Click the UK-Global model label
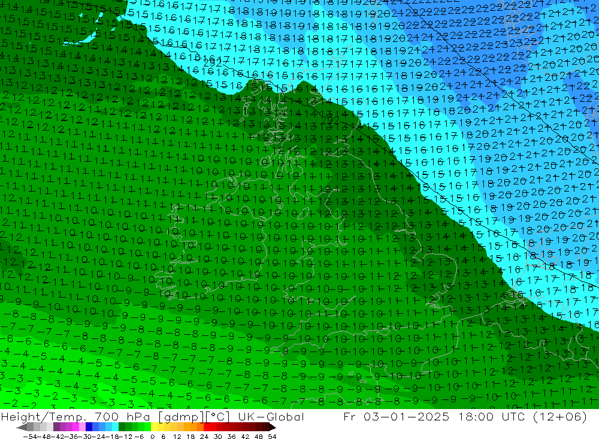 [271, 416]
